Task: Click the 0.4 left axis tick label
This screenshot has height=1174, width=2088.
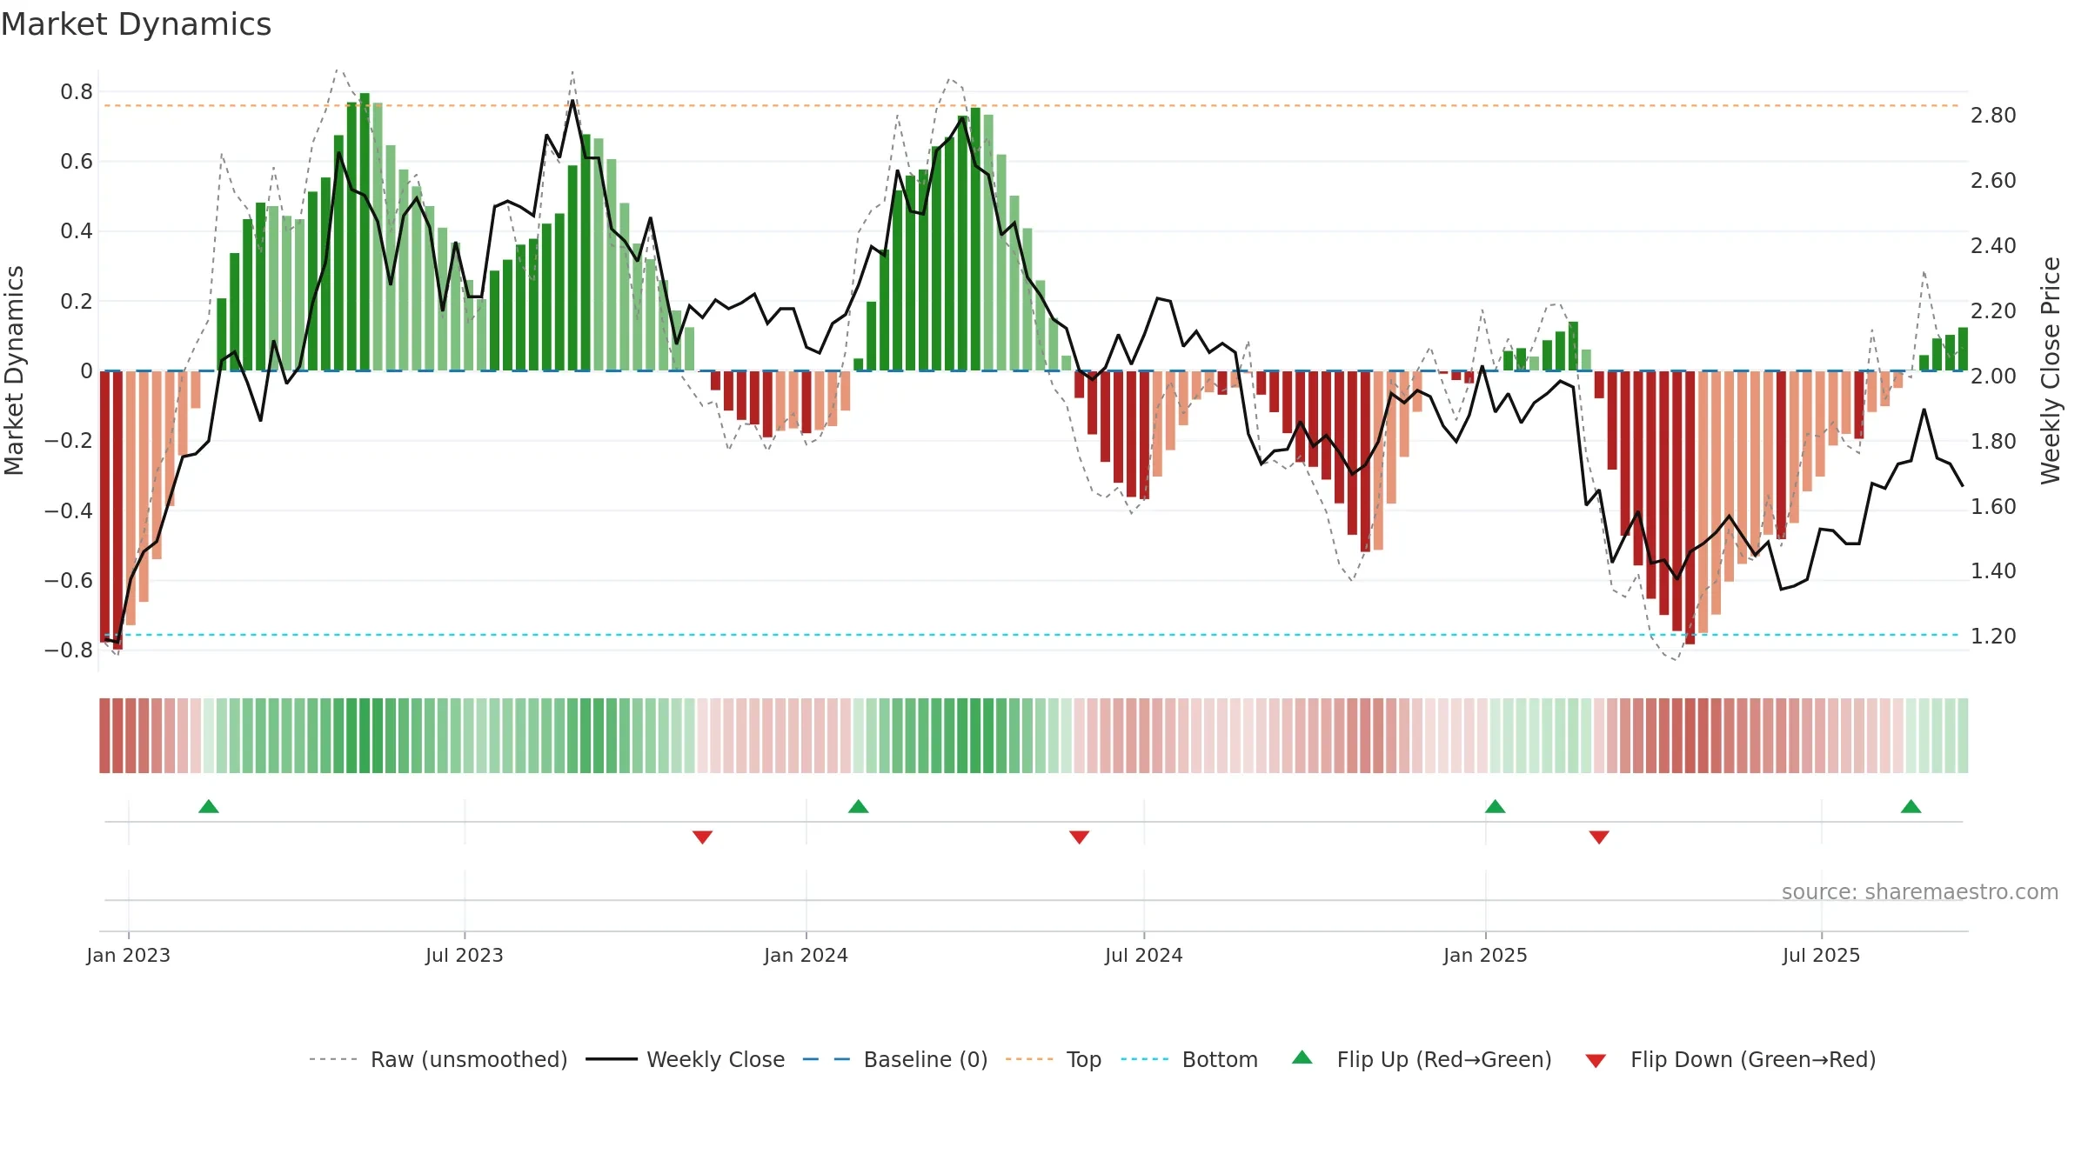Action: coord(77,231)
